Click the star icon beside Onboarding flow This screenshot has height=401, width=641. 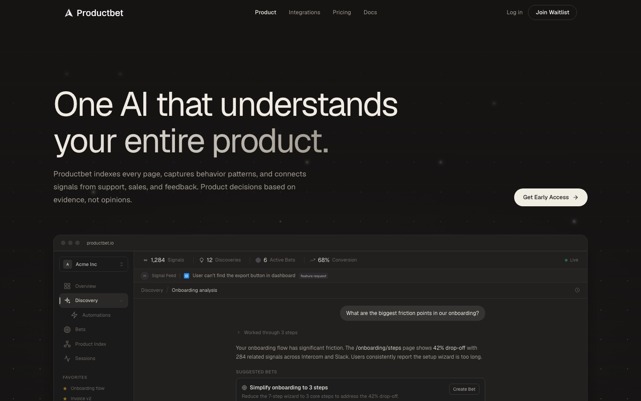click(x=65, y=389)
